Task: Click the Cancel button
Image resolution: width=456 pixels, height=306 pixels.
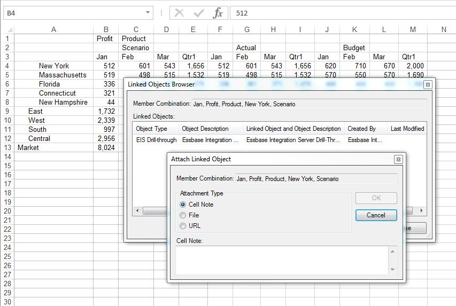Action: pos(376,215)
